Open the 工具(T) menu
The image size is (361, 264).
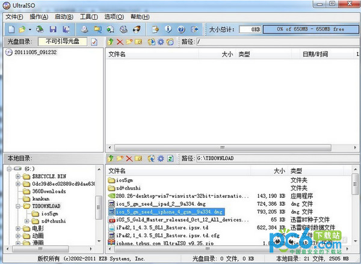[x=89, y=17]
